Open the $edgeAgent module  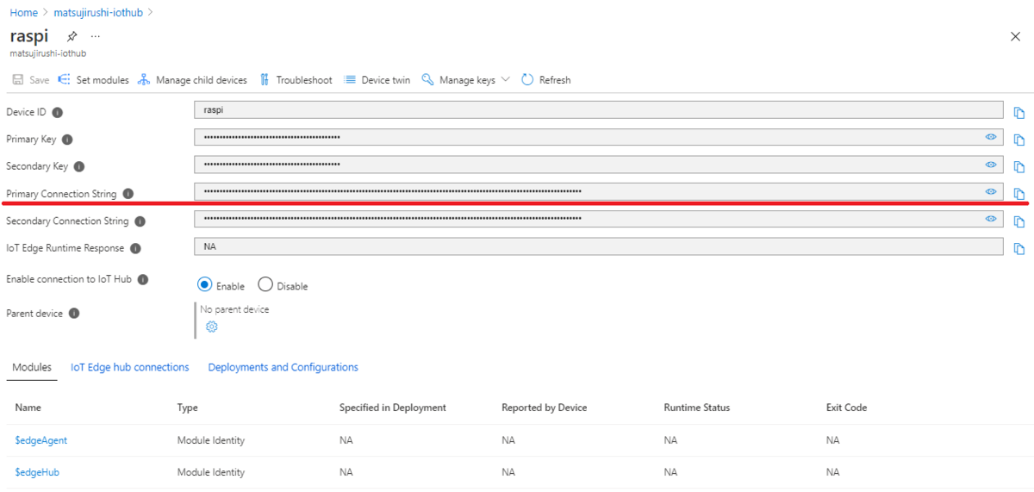41,440
